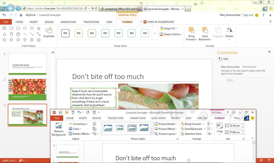Viewport: 274px width, 163px height.
Task: Insert an oval shape from Insert Shapes
Action: click(x=25, y=28)
